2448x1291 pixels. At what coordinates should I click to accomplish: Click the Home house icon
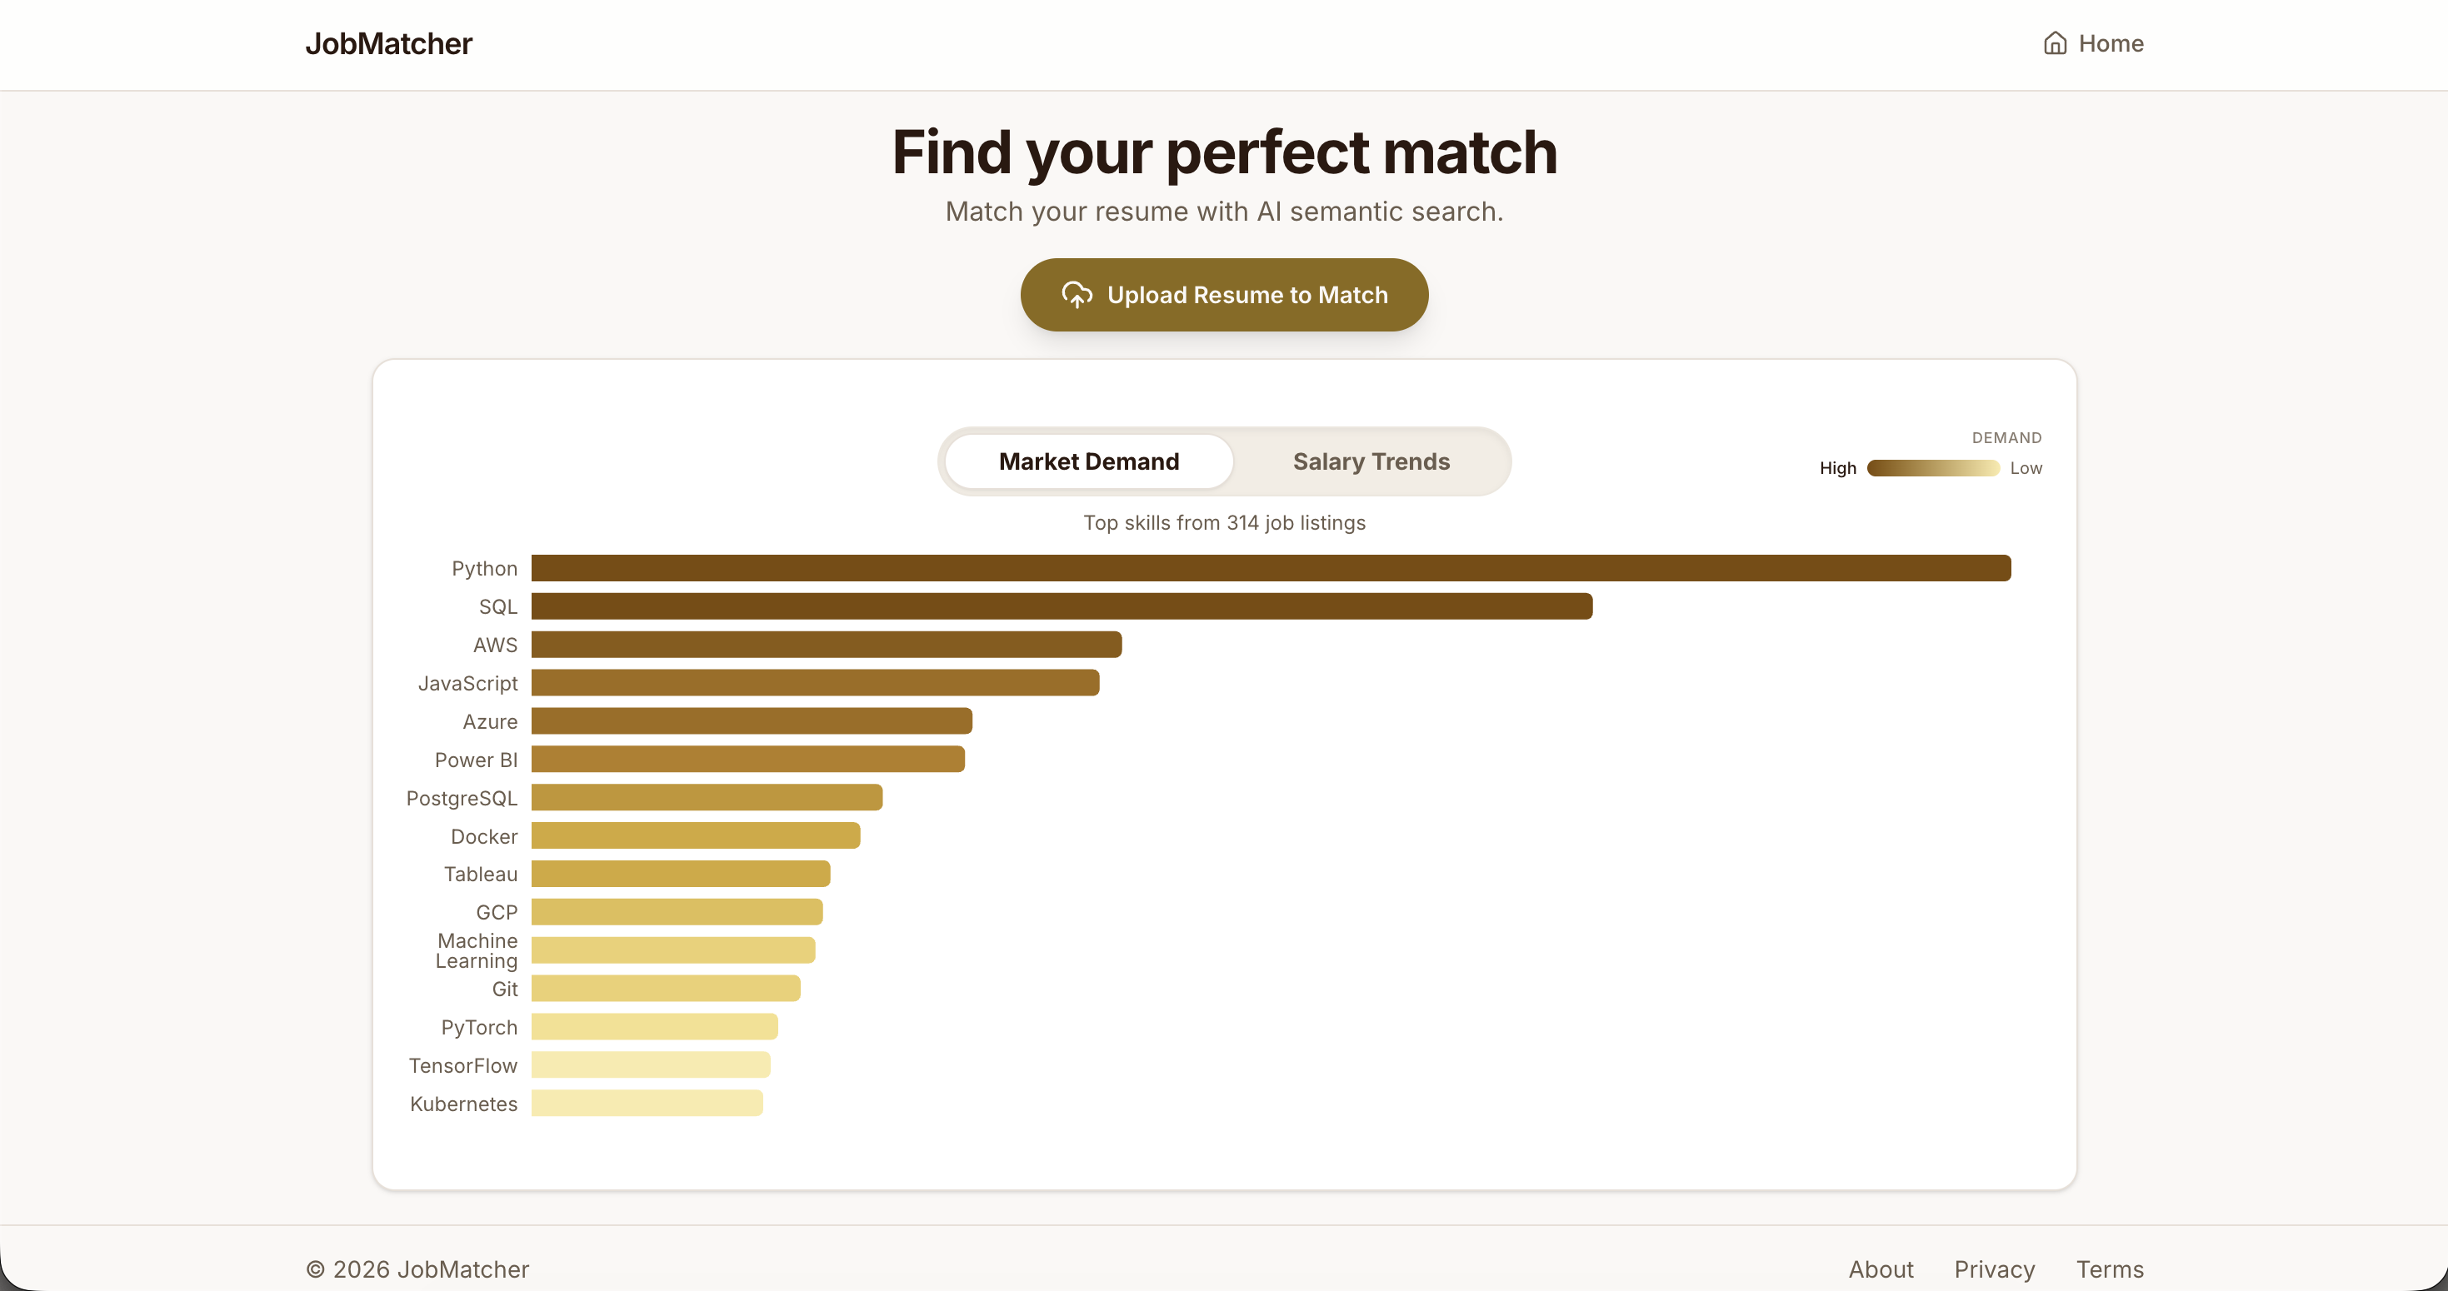2055,43
